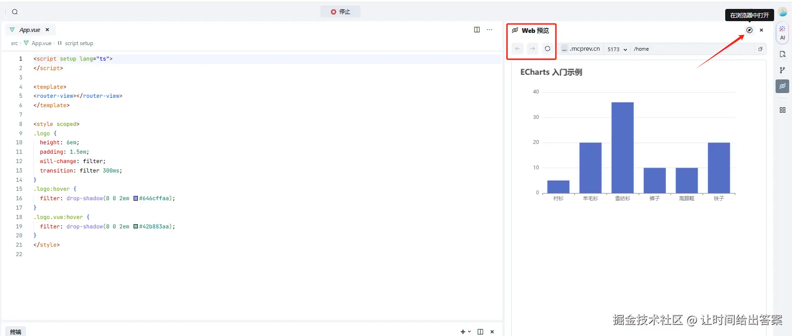Copy the preview URL with the copy icon
The width and height of the screenshot is (792, 336).
click(760, 49)
